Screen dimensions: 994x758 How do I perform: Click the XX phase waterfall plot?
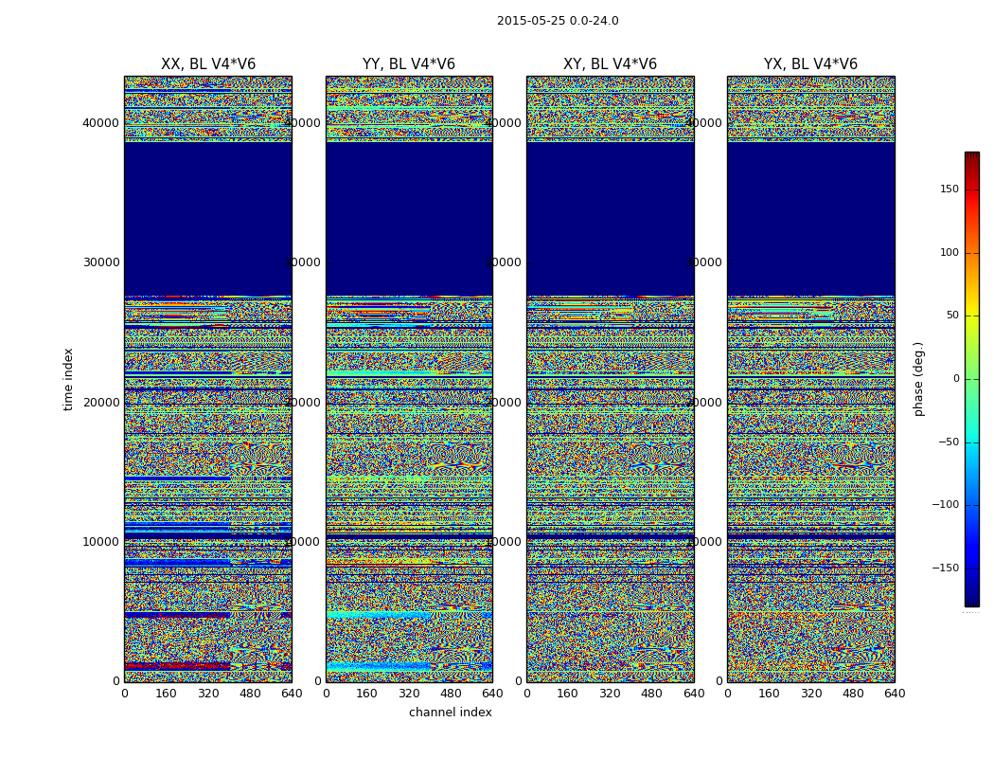(208, 379)
